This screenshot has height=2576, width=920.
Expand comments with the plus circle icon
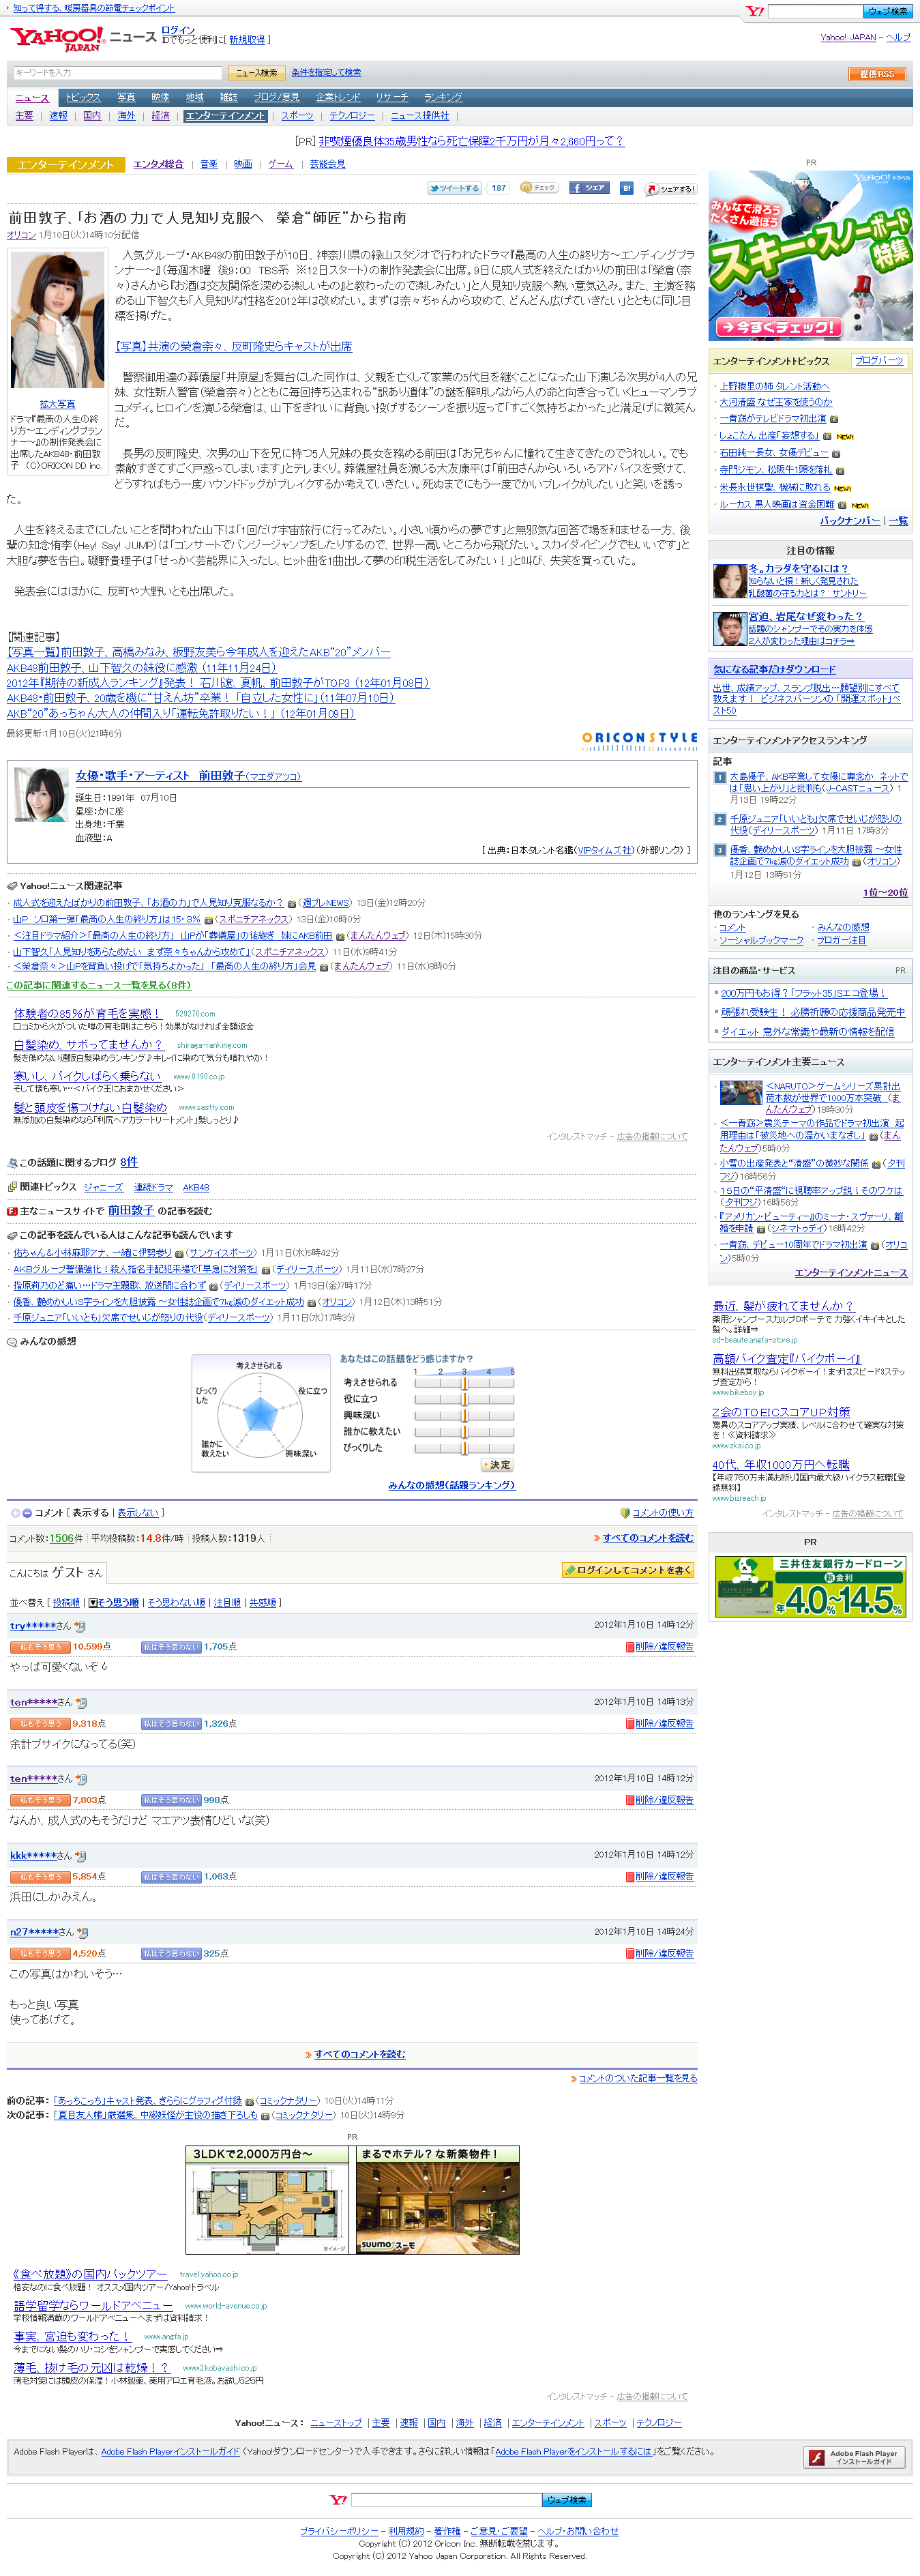[15, 1513]
